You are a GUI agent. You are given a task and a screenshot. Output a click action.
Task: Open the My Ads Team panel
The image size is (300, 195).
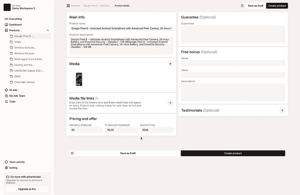point(15,96)
